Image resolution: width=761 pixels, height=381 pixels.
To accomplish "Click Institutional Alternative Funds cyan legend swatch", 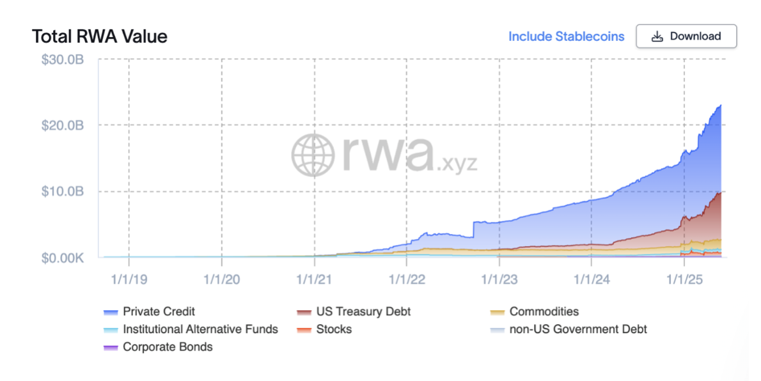I will (111, 330).
